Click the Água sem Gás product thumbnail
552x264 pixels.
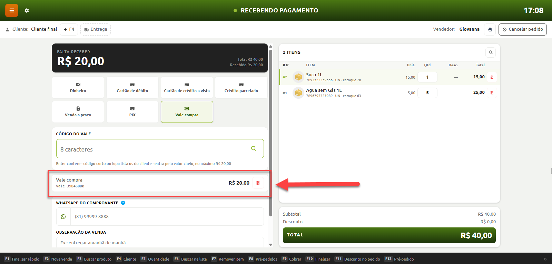(x=298, y=93)
